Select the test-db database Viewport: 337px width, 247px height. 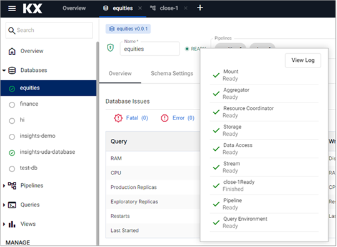(28, 168)
